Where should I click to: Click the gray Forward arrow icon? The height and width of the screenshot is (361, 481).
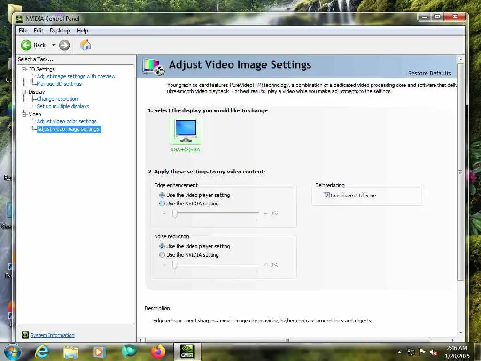[64, 45]
